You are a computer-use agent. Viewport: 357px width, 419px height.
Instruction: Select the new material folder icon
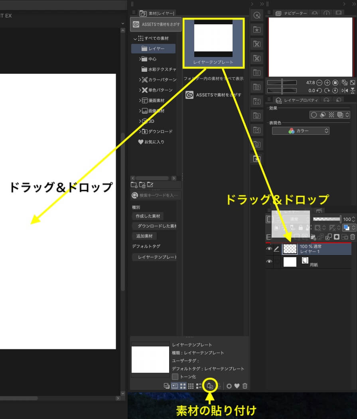click(134, 185)
